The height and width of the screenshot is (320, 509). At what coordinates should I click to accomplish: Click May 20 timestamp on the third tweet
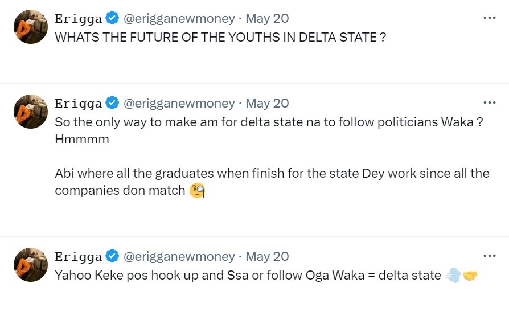tap(267, 257)
